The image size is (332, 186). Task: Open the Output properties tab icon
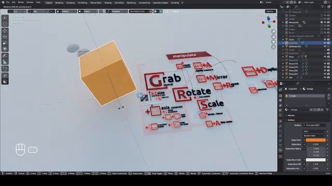click(281, 101)
